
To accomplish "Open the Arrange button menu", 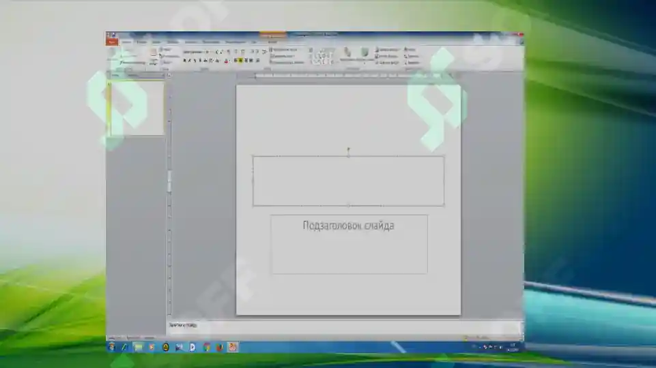I will tap(347, 55).
